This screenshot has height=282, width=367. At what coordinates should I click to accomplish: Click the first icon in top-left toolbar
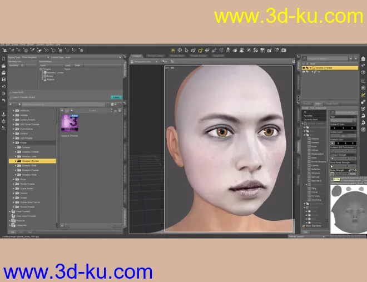(4, 50)
